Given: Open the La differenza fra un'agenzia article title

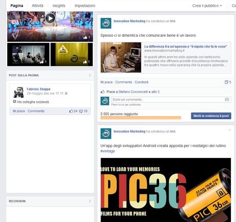Looking at the screenshot, I should coord(186,47).
